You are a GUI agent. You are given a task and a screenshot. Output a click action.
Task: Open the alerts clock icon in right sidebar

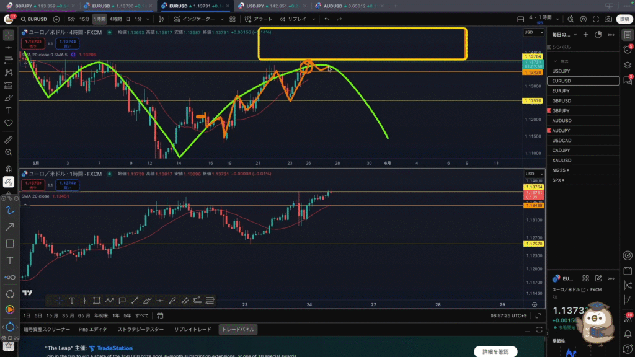(628, 50)
